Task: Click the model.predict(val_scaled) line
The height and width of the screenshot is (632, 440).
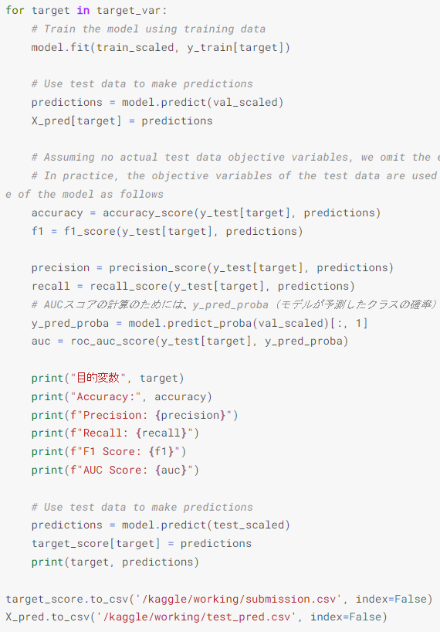Action: pos(157,103)
